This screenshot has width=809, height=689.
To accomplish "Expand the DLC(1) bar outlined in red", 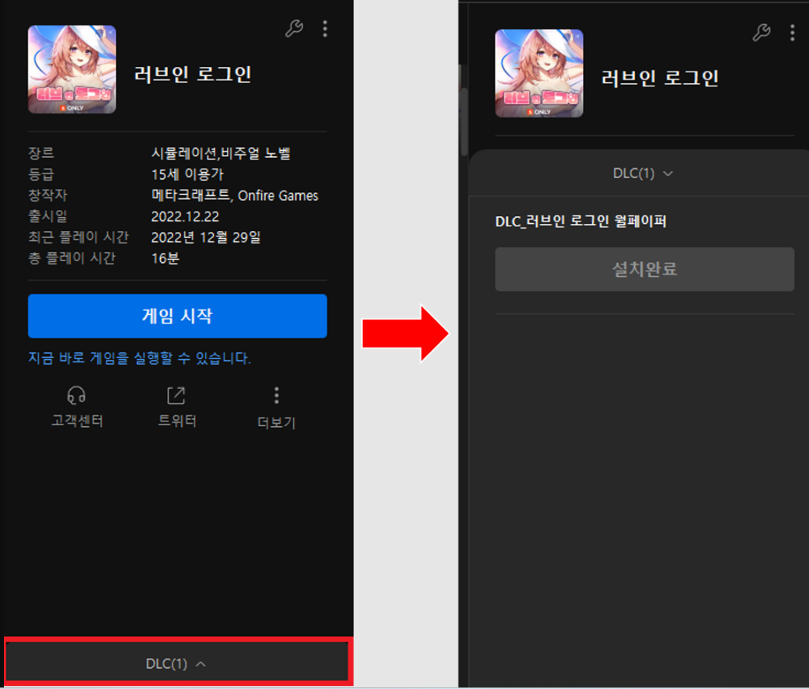I will click(x=176, y=663).
